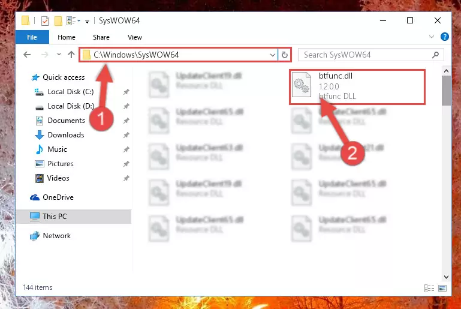Open Help with the question mark icon
Screen dimensions: 461x309
tap(445, 37)
